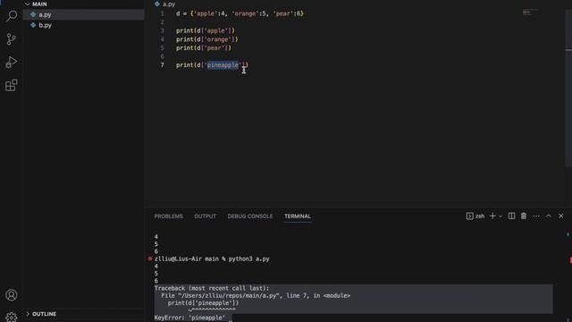572x322 pixels.
Task: Switch to the PROBLEMS tab
Action: [169, 216]
